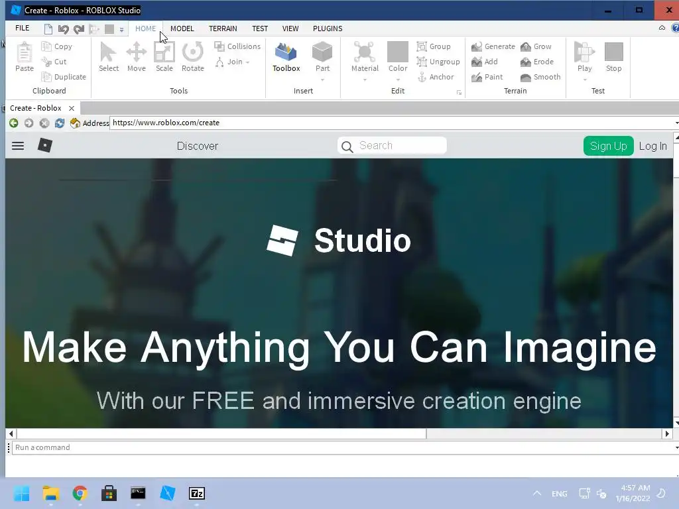
Task: Open the hamburger menu on Roblox page
Action: pos(18,145)
